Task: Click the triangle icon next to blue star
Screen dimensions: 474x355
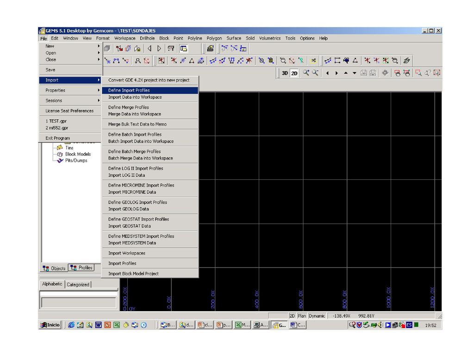Action: click(x=192, y=61)
